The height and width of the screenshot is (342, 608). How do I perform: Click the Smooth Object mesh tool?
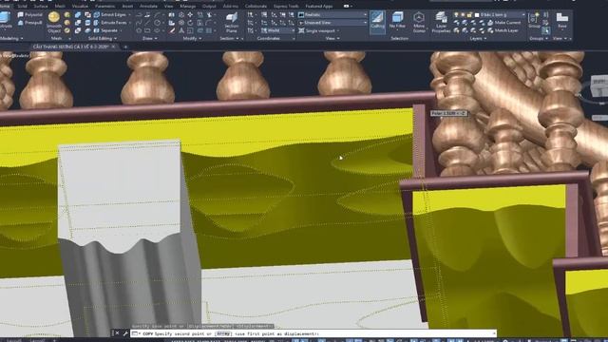point(54,23)
